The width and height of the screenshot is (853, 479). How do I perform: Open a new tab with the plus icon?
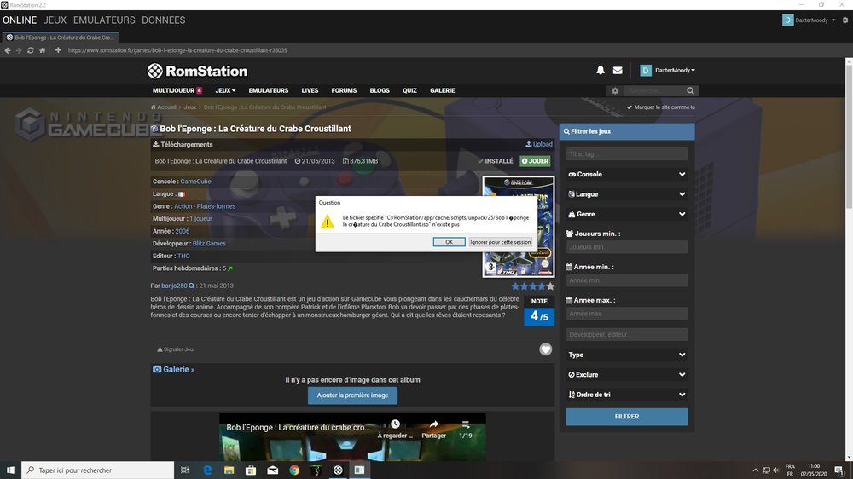pos(58,50)
